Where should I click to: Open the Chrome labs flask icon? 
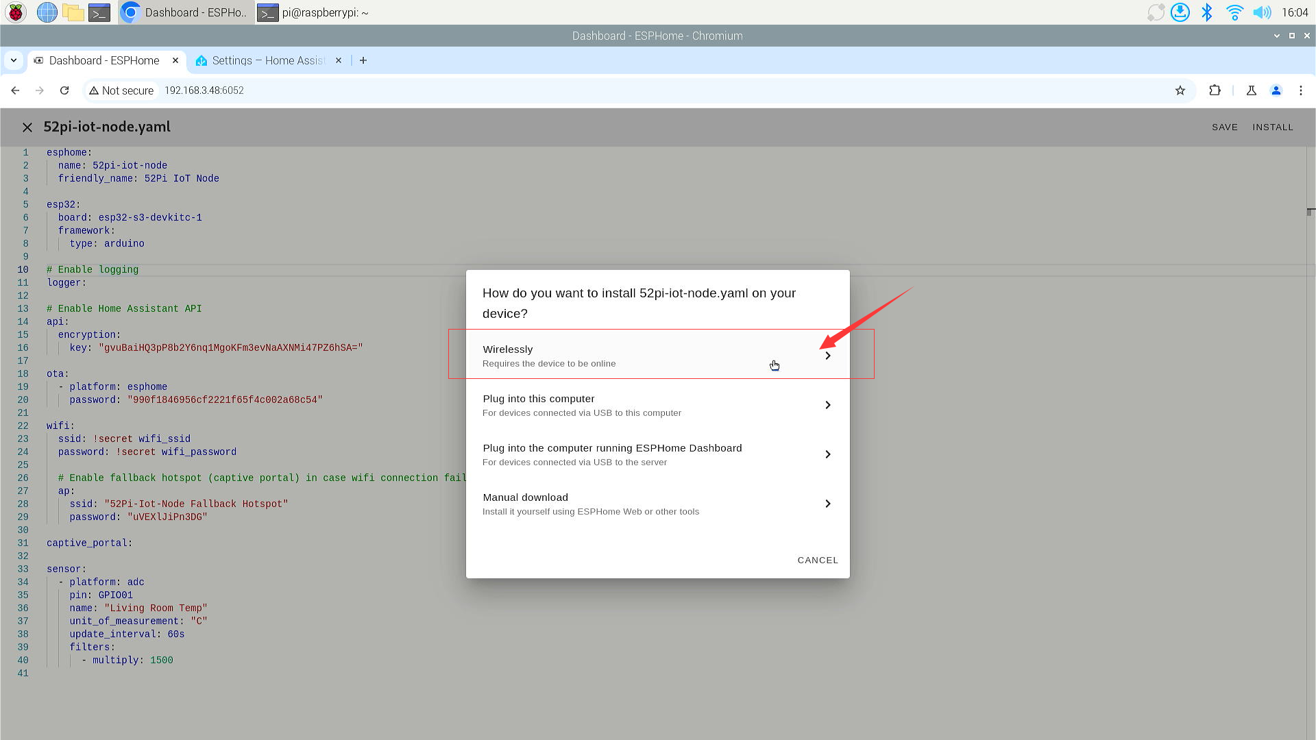(1251, 90)
